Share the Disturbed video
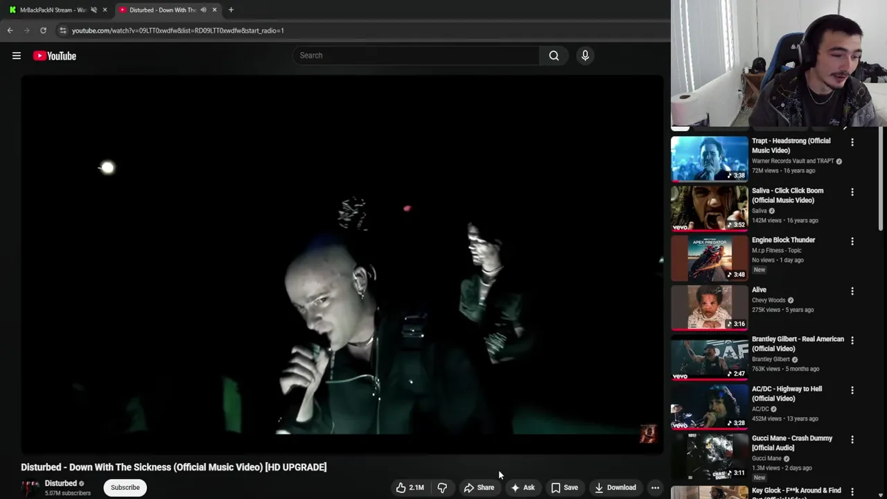This screenshot has width=887, height=499. click(479, 487)
